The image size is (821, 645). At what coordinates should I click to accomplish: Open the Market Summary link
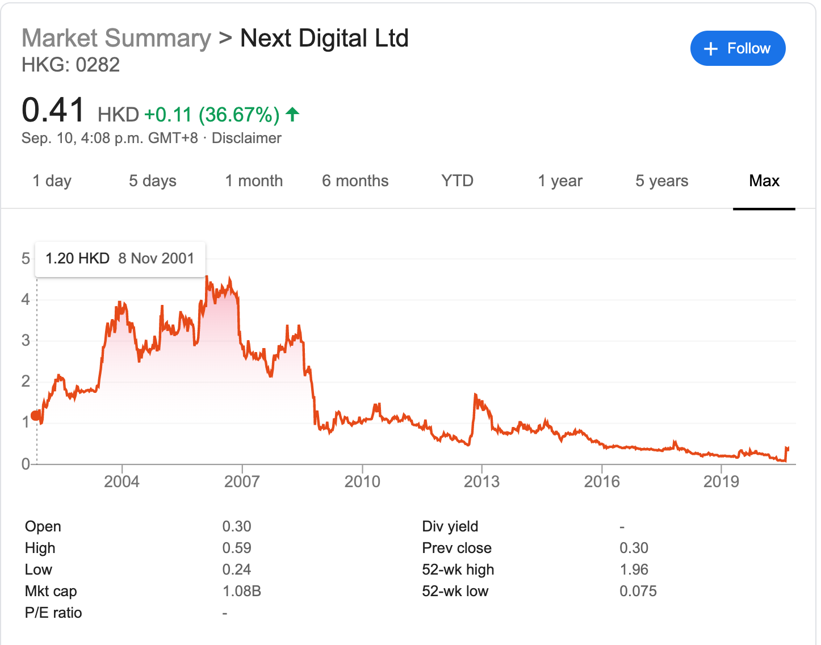click(116, 39)
